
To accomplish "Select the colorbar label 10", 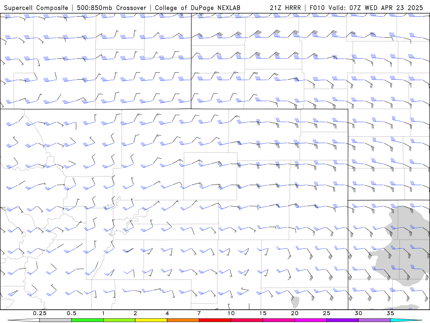I will 231,313.
